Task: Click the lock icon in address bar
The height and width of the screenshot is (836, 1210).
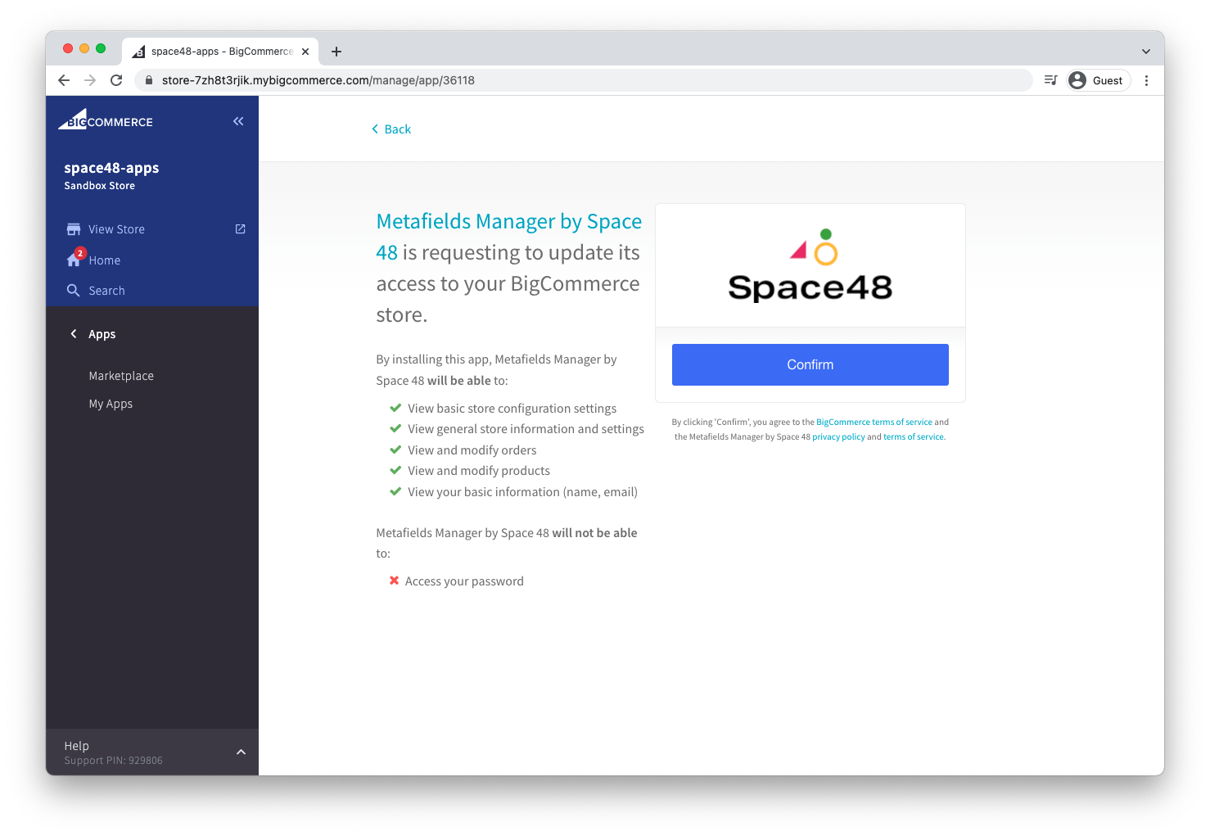Action: [x=149, y=80]
